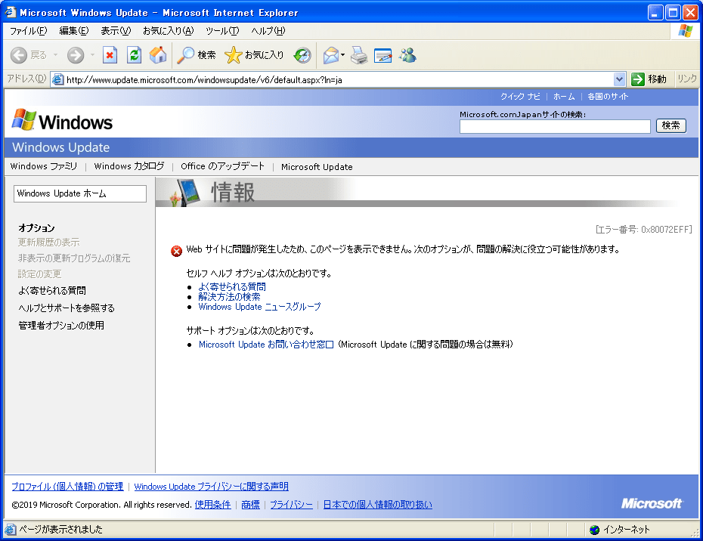The height and width of the screenshot is (541, 703).
Task: Open プロファイル (個人情報) の管理 footer link
Action: (x=67, y=487)
